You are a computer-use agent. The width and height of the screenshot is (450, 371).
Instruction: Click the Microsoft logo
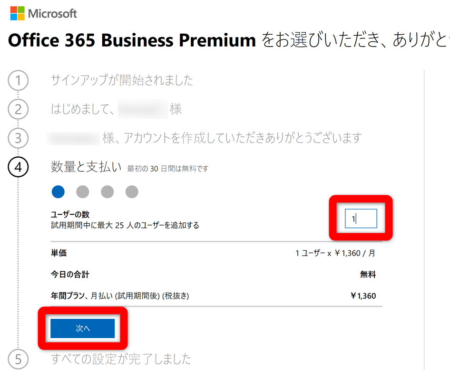(x=43, y=13)
